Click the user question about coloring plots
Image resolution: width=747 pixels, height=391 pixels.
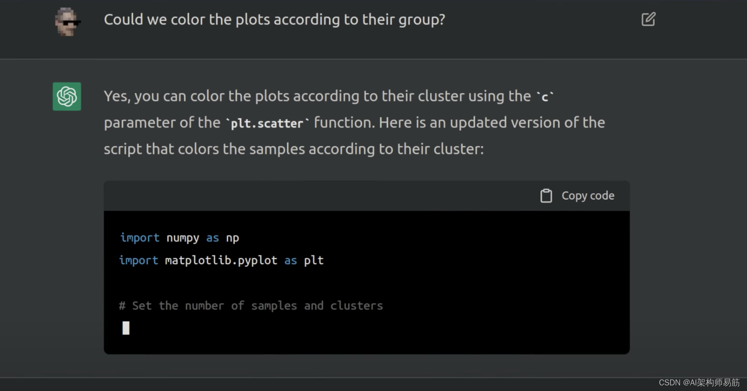[x=274, y=20]
